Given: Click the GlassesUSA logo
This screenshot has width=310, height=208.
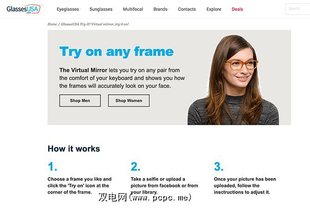Looking at the screenshot, I should tap(24, 9).
